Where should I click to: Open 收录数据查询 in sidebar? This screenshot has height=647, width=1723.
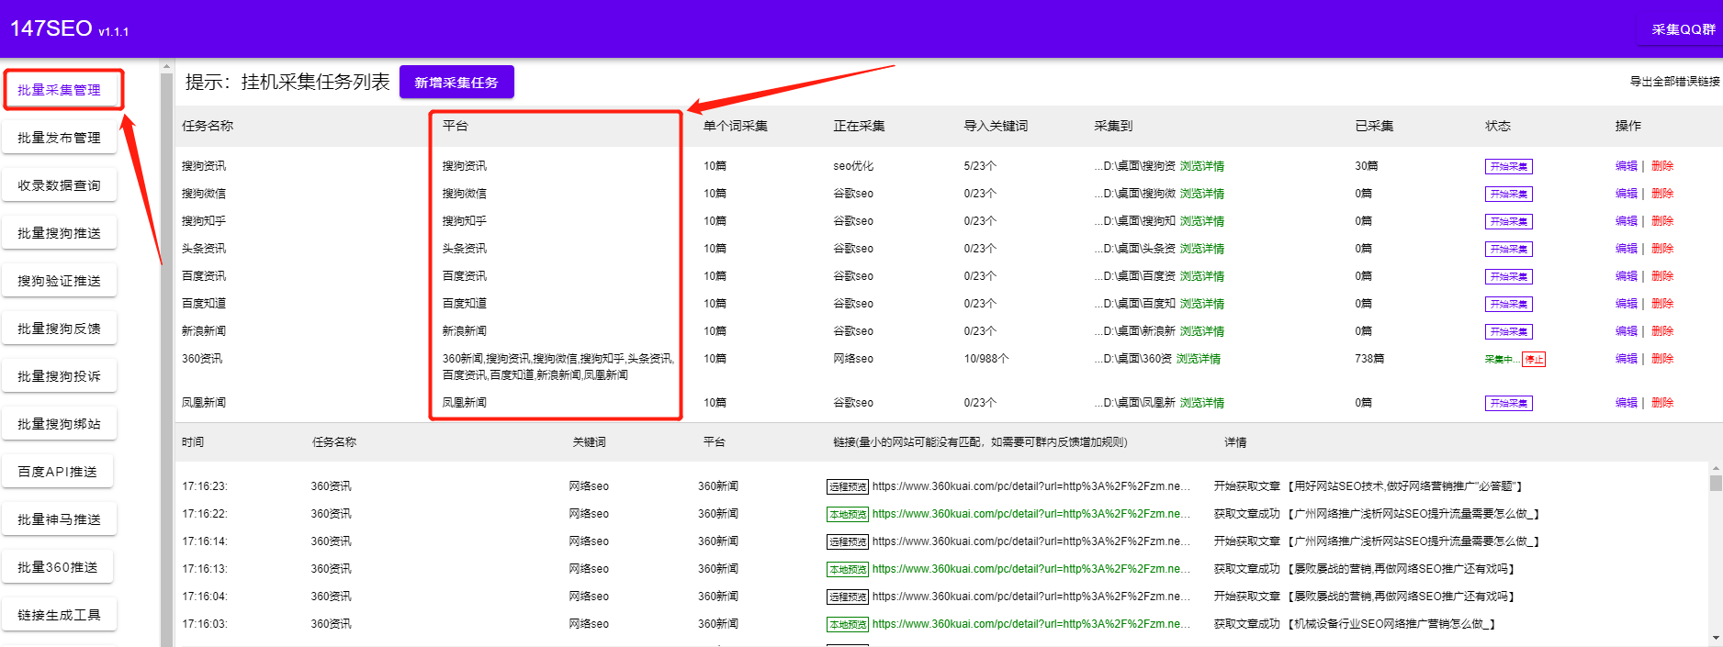tap(60, 185)
